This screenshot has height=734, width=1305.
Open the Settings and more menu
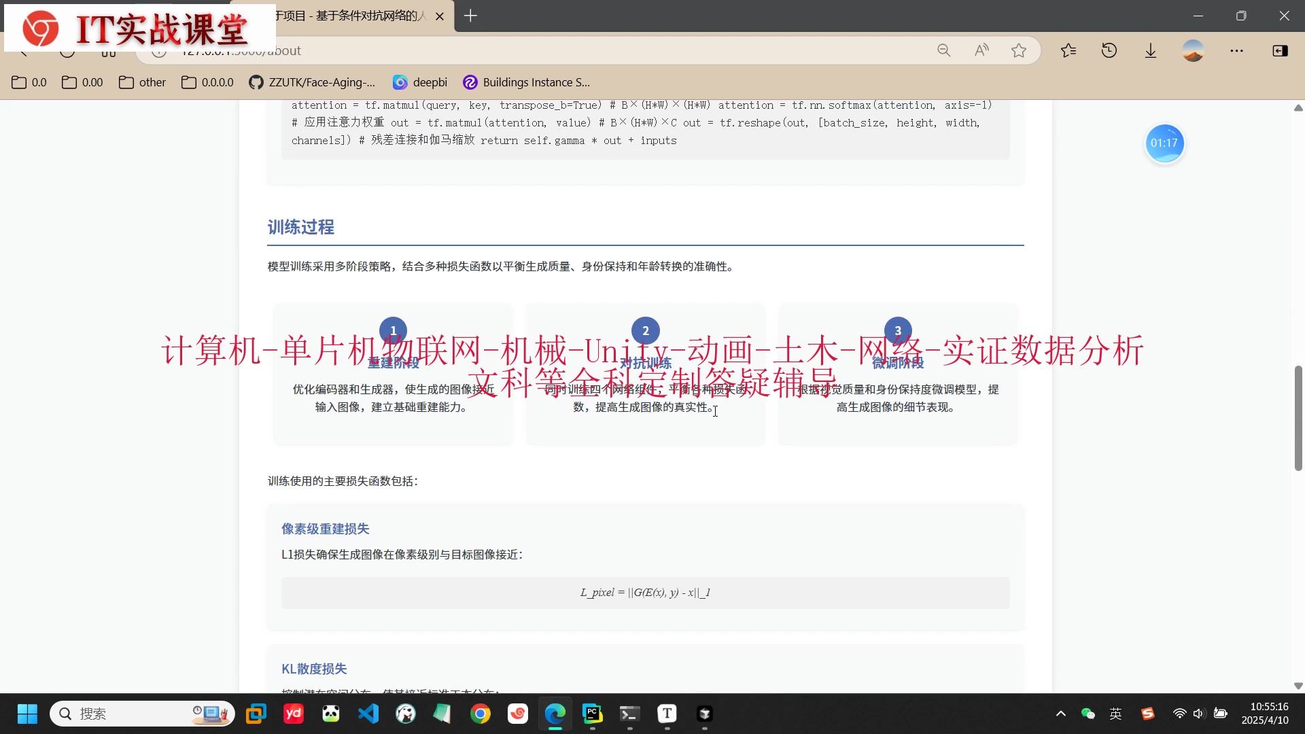1237,50
